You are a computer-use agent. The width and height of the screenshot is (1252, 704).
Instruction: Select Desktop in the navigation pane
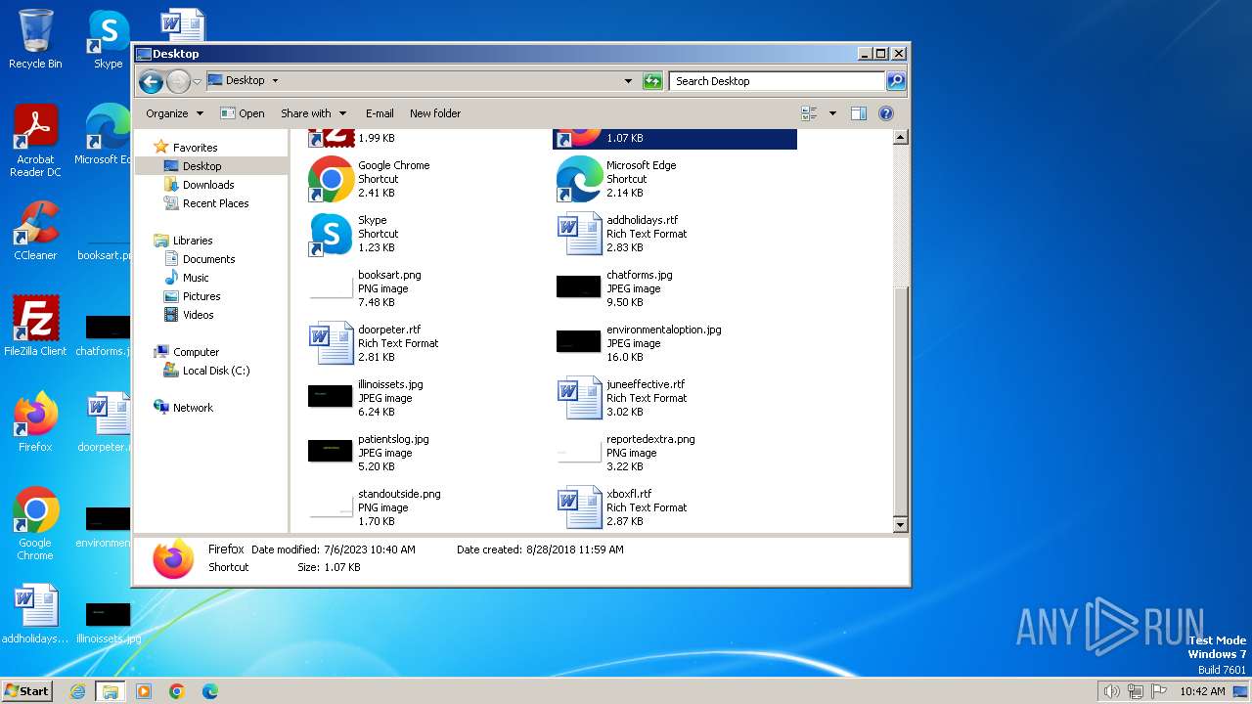(x=201, y=166)
